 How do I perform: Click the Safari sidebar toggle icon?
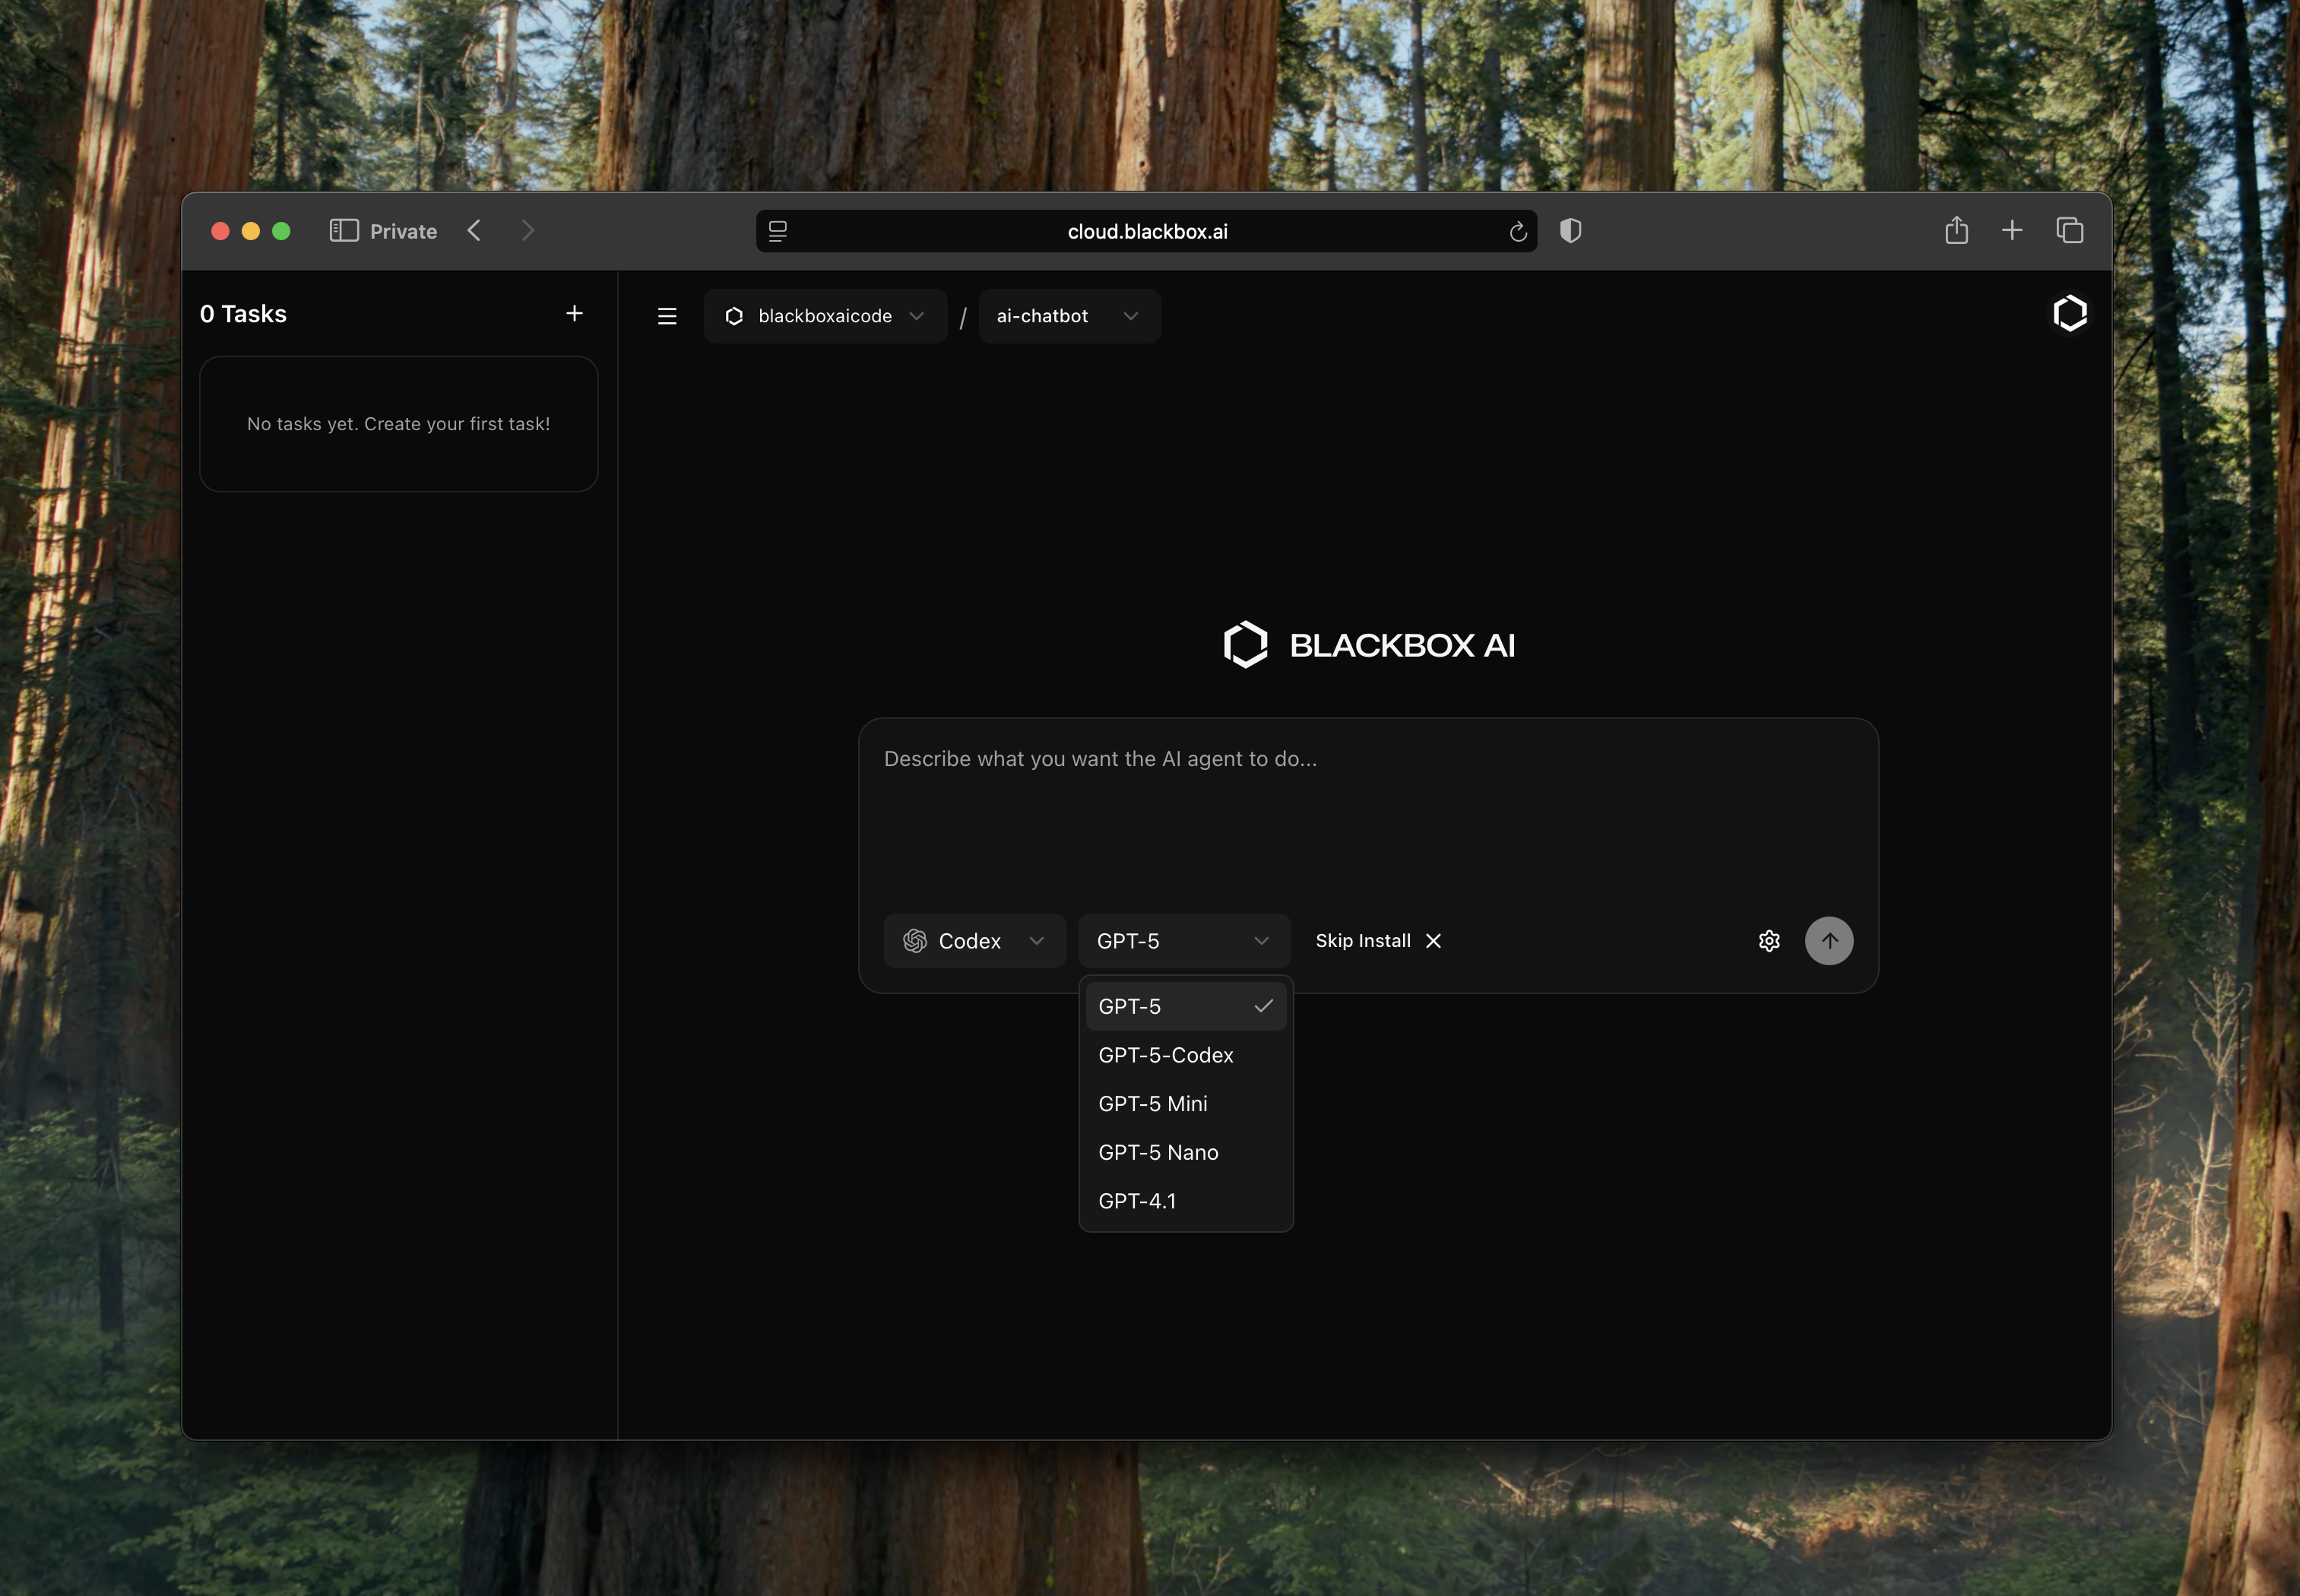pyautogui.click(x=344, y=231)
